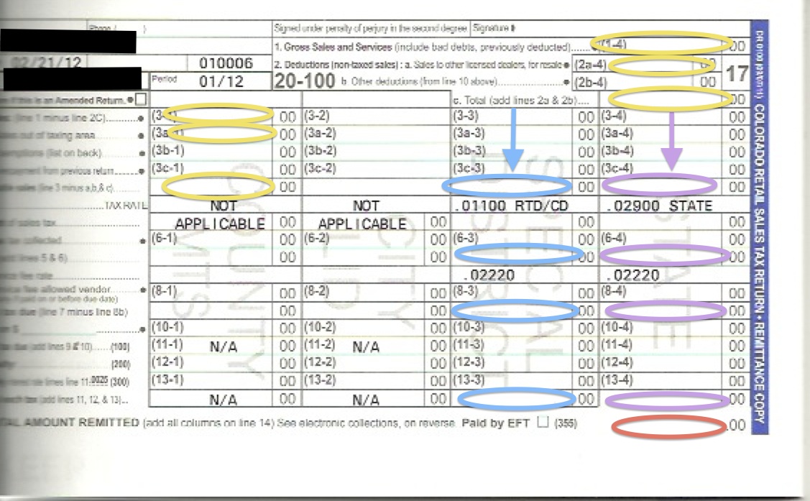This screenshot has width=810, height=501.
Task: Click the (3-2) city net sales field
Action: (x=376, y=116)
